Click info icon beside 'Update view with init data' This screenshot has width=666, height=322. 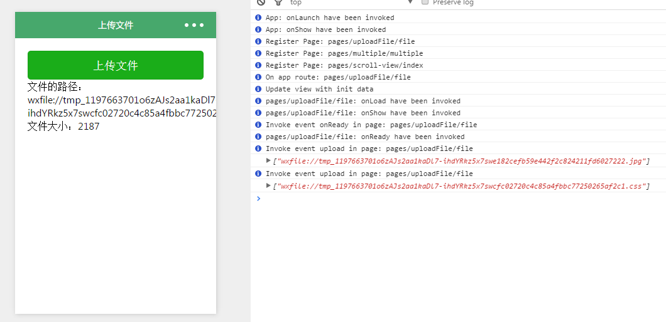pyautogui.click(x=258, y=88)
